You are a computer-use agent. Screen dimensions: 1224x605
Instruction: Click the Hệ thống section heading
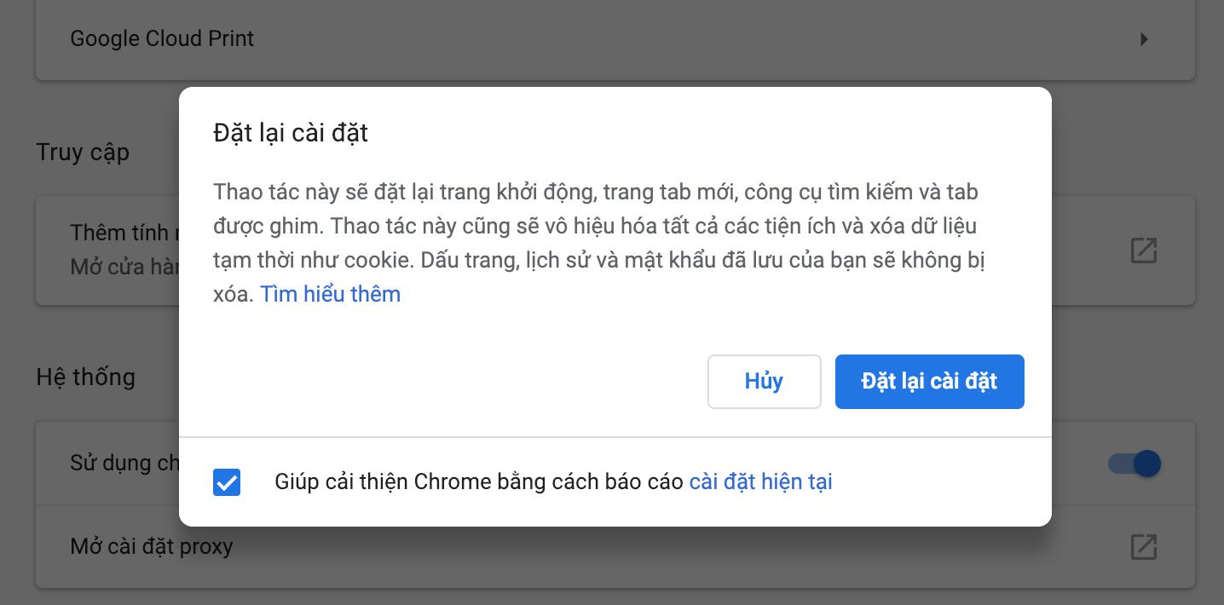pos(85,377)
